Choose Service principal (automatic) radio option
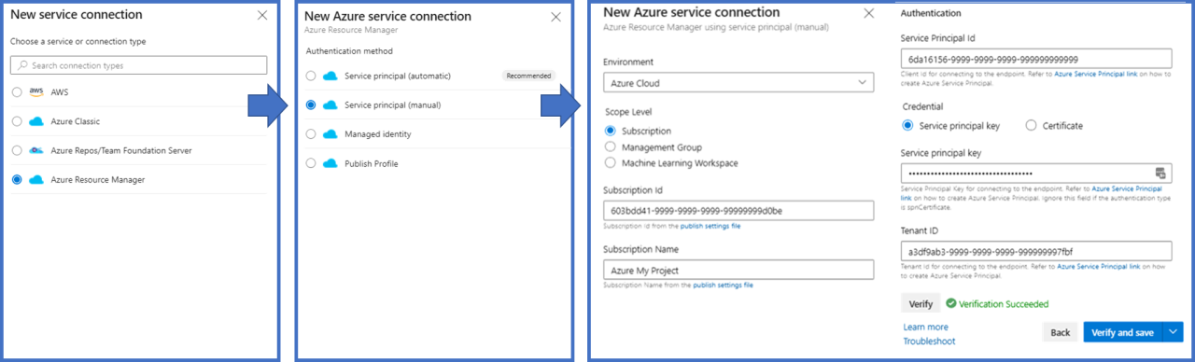 point(311,76)
